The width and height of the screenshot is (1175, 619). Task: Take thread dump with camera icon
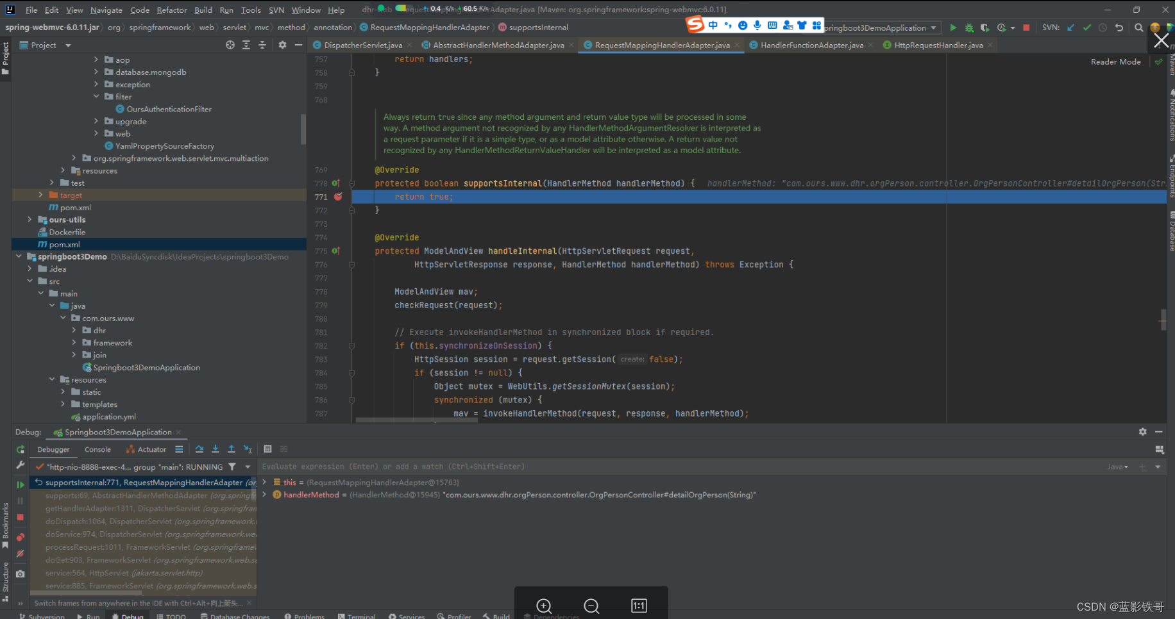(x=21, y=574)
